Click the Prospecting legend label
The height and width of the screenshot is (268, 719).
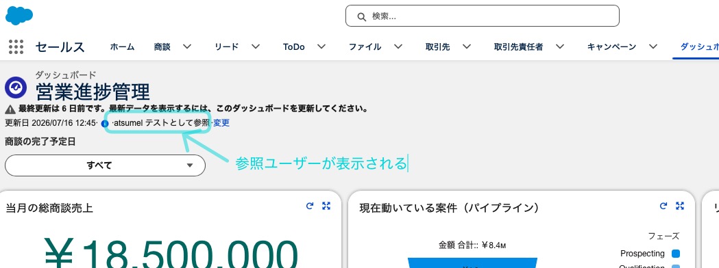point(642,254)
